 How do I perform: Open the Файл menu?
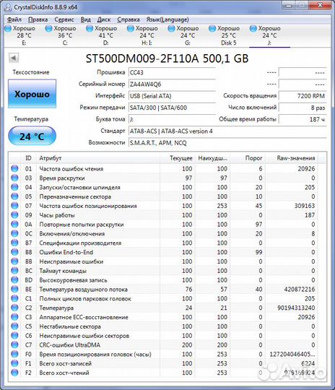(x=14, y=19)
